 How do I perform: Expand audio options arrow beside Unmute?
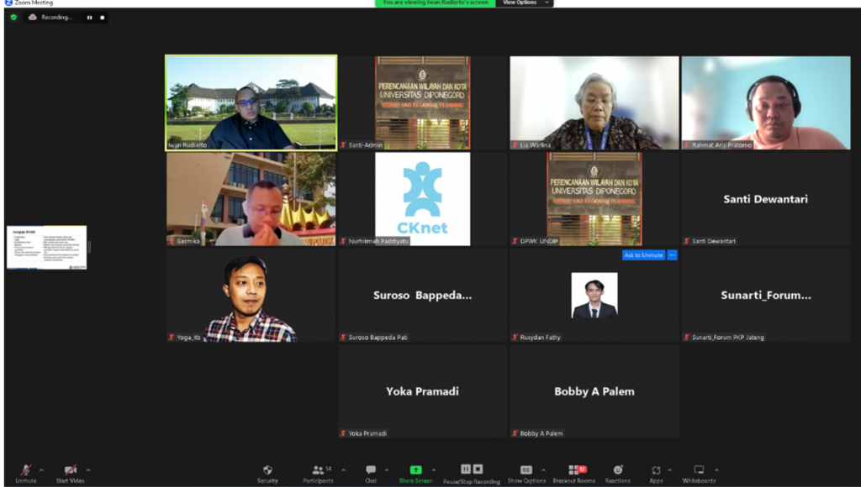41,470
